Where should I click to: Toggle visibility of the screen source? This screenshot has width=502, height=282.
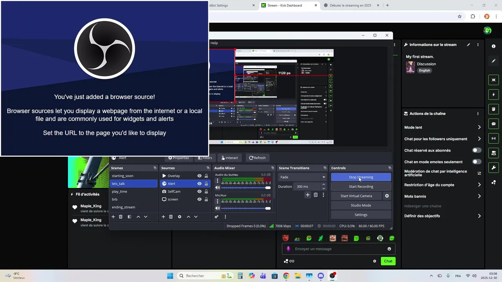point(199,199)
